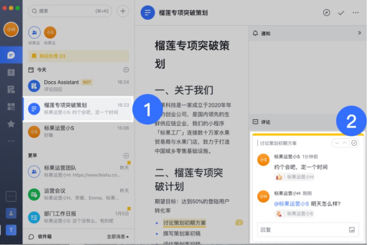The height and width of the screenshot is (245, 368).
Task: Open the 标果运 group shortcut avatar
Action: 34,32
